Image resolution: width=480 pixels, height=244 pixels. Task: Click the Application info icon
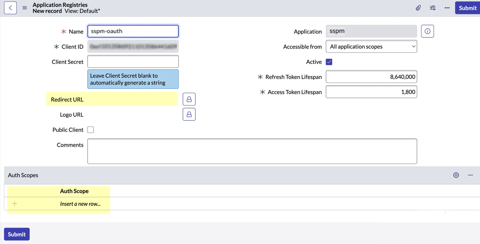(427, 31)
